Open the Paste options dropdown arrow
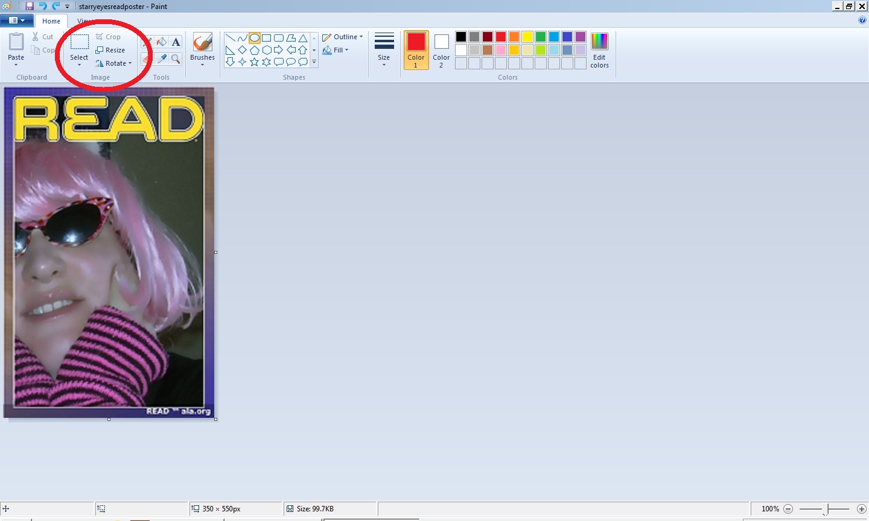Image resolution: width=869 pixels, height=521 pixels. click(x=16, y=65)
